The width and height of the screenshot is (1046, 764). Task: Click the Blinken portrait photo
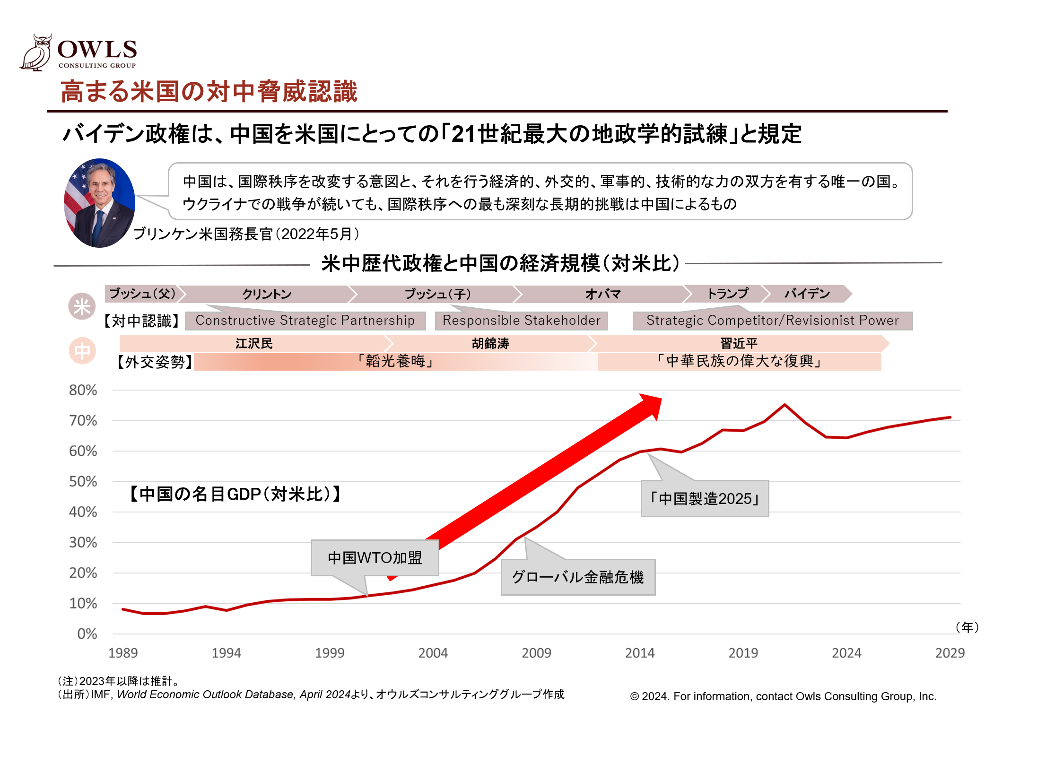(99, 203)
